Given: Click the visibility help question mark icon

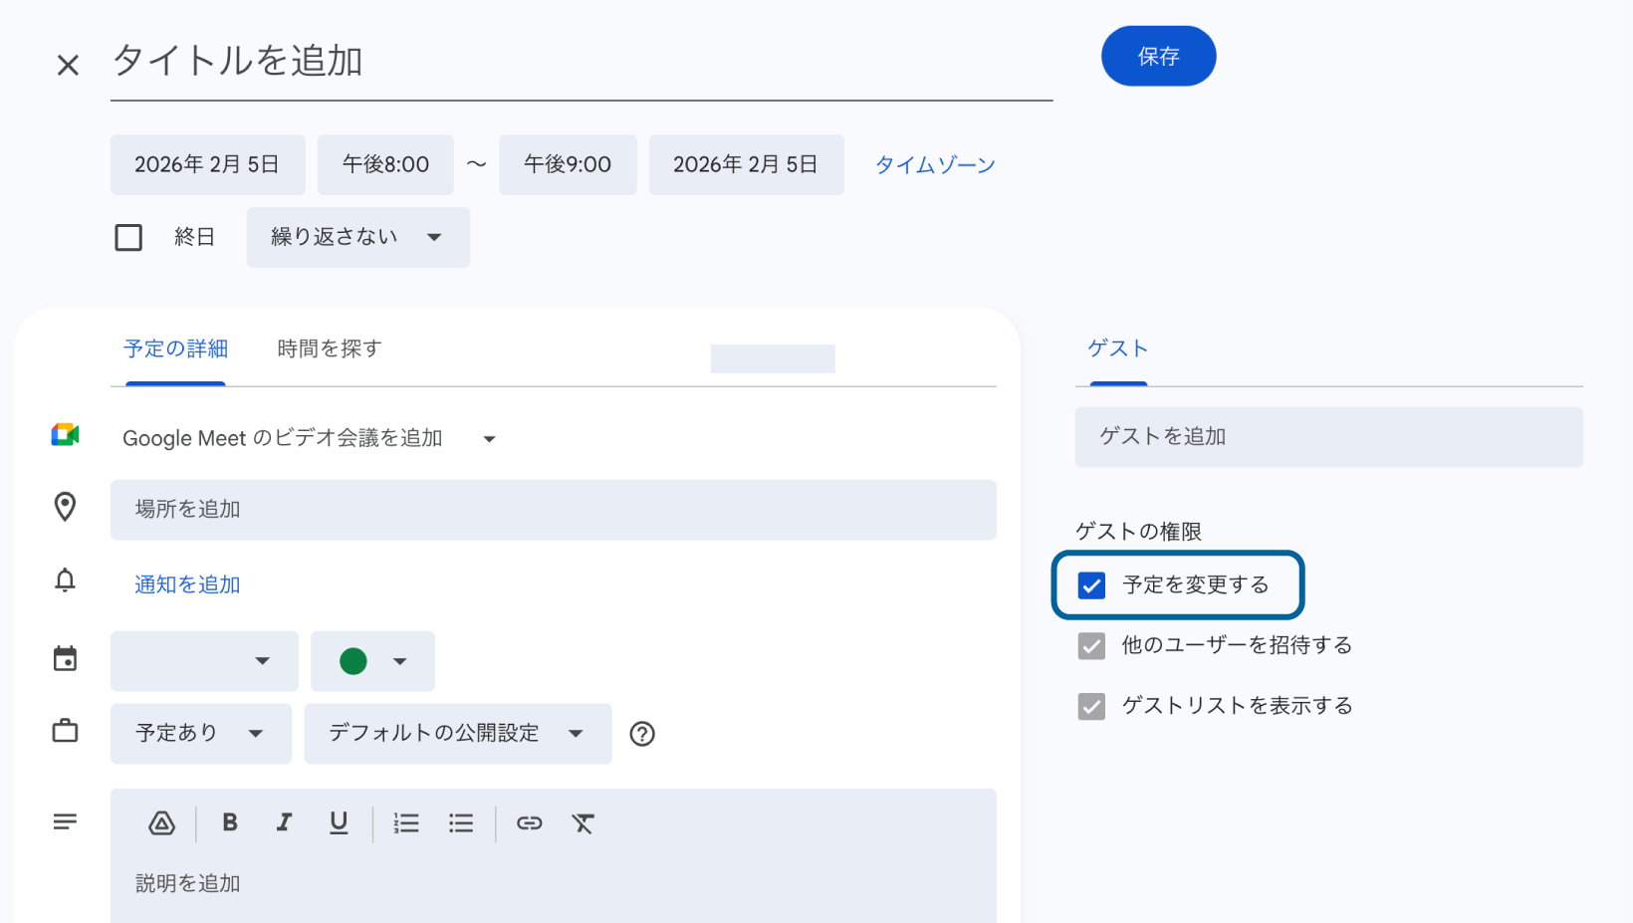Looking at the screenshot, I should click(x=642, y=734).
